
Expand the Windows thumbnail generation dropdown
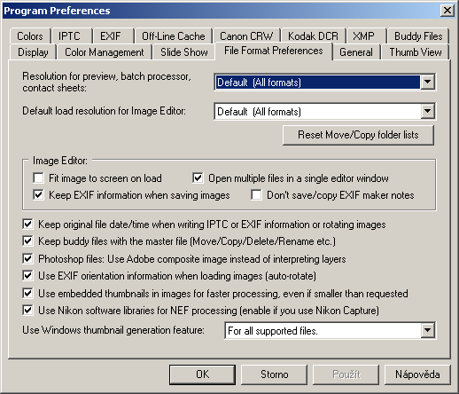pos(427,330)
